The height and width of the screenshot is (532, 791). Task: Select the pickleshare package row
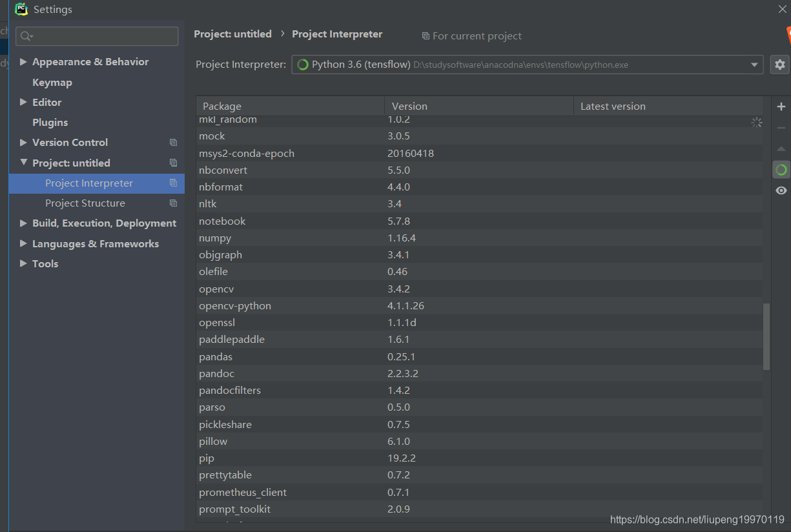point(480,425)
